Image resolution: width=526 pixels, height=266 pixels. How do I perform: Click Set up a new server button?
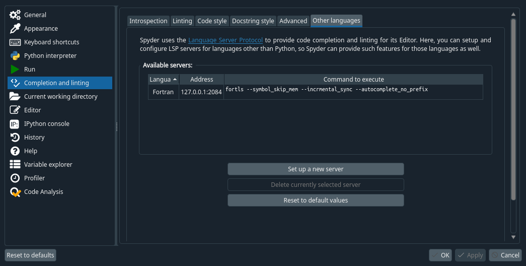click(x=316, y=169)
